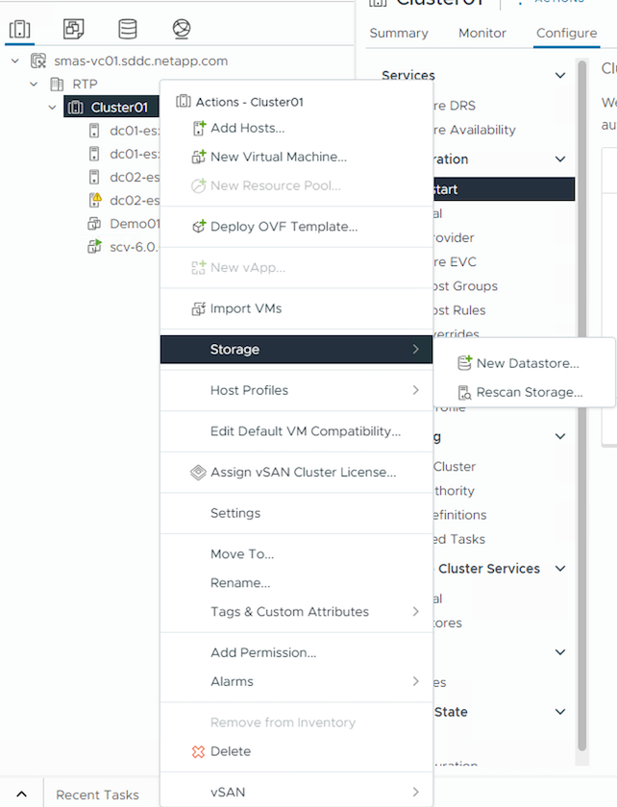Switch to VMs and Templates inventory icon

(x=74, y=29)
